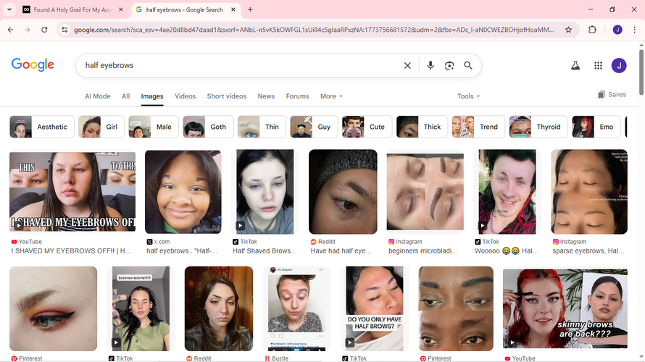The image size is (645, 362).
Task: Expand the More search filters menu
Action: [x=331, y=96]
